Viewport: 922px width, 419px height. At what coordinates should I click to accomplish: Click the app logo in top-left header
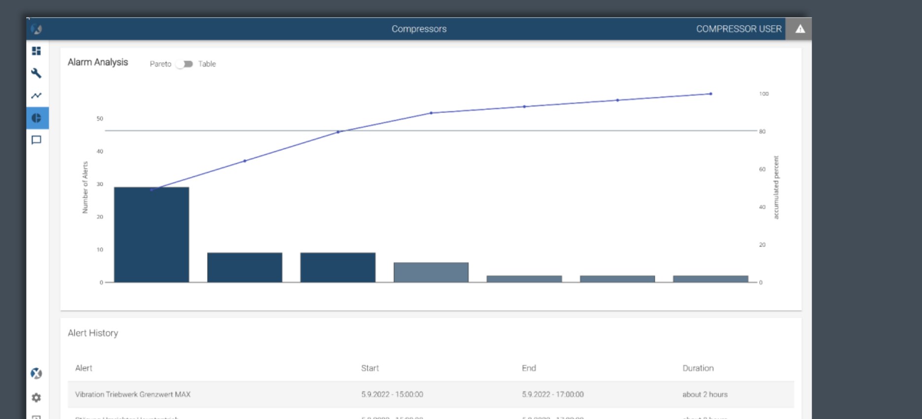point(36,29)
